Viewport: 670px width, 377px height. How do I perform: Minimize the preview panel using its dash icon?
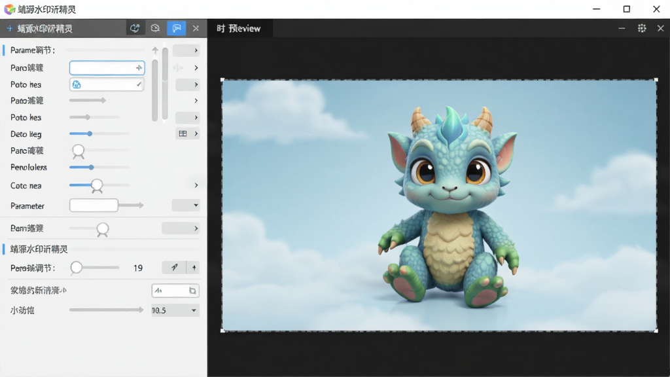pyautogui.click(x=622, y=29)
